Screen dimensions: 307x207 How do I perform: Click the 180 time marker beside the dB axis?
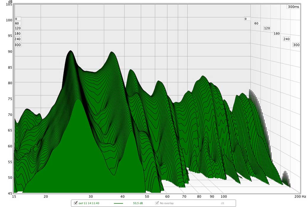point(17,33)
